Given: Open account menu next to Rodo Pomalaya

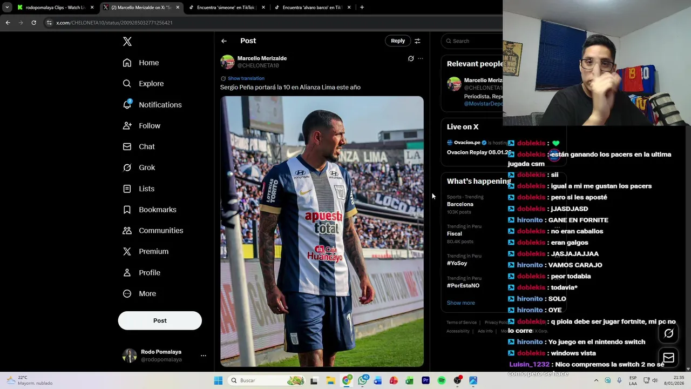Looking at the screenshot, I should [x=204, y=356].
